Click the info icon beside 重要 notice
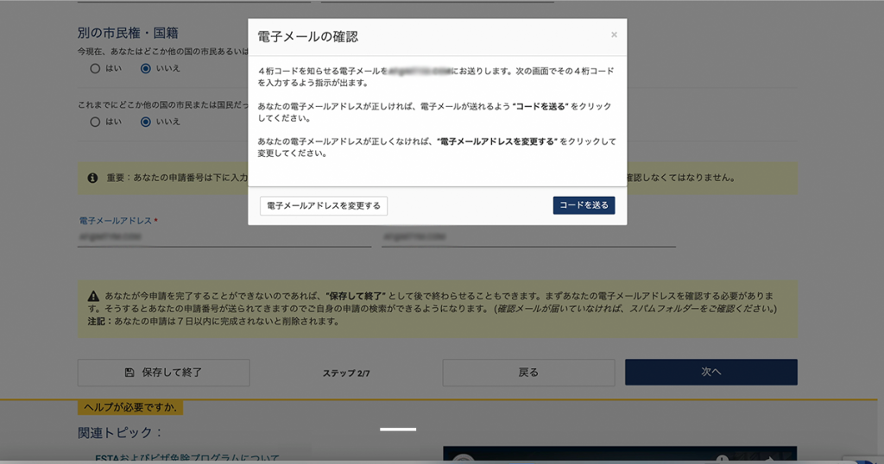This screenshot has height=464, width=884. click(x=93, y=179)
